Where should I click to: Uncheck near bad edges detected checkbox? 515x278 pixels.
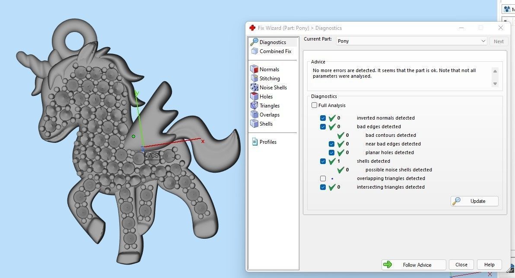331,144
